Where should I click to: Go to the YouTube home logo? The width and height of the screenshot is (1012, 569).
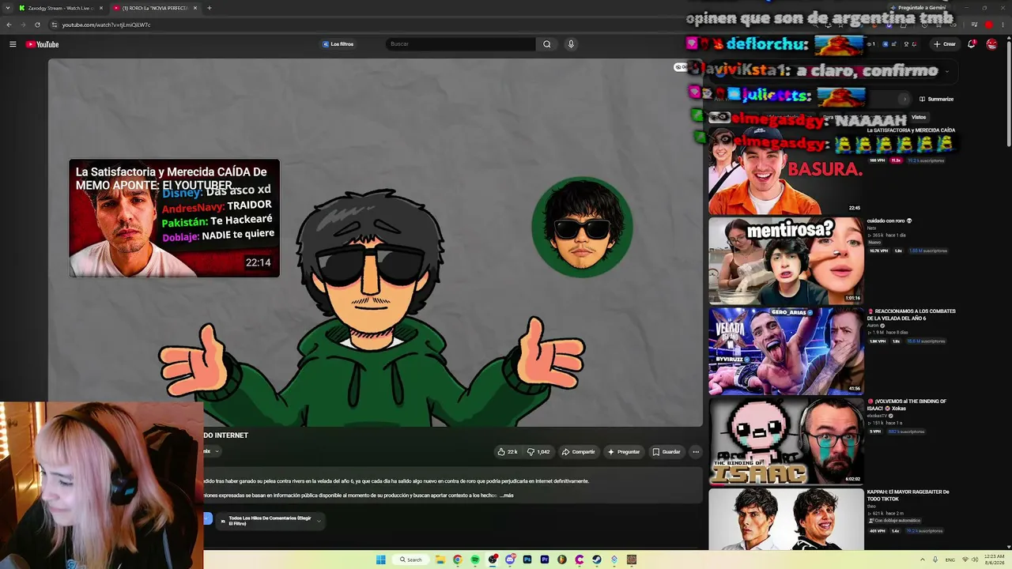click(43, 44)
